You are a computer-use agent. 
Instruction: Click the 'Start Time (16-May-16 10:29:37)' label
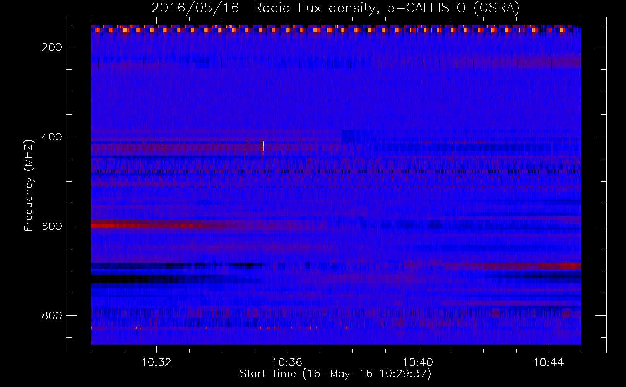[x=335, y=374]
